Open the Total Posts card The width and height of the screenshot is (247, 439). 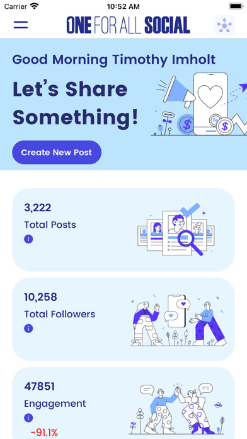pyautogui.click(x=123, y=230)
